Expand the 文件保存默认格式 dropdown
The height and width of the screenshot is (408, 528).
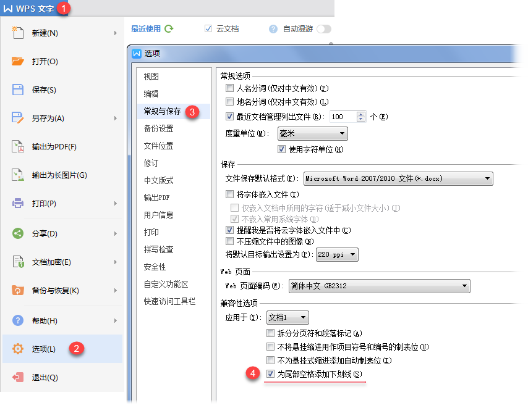coord(398,178)
